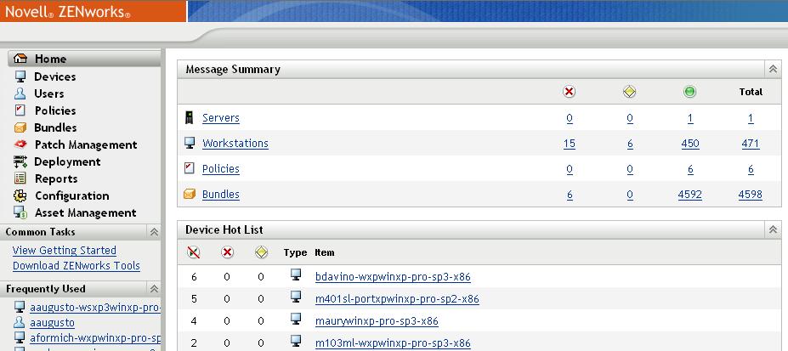Click the yellow warning column icon in Message Summary

point(629,92)
